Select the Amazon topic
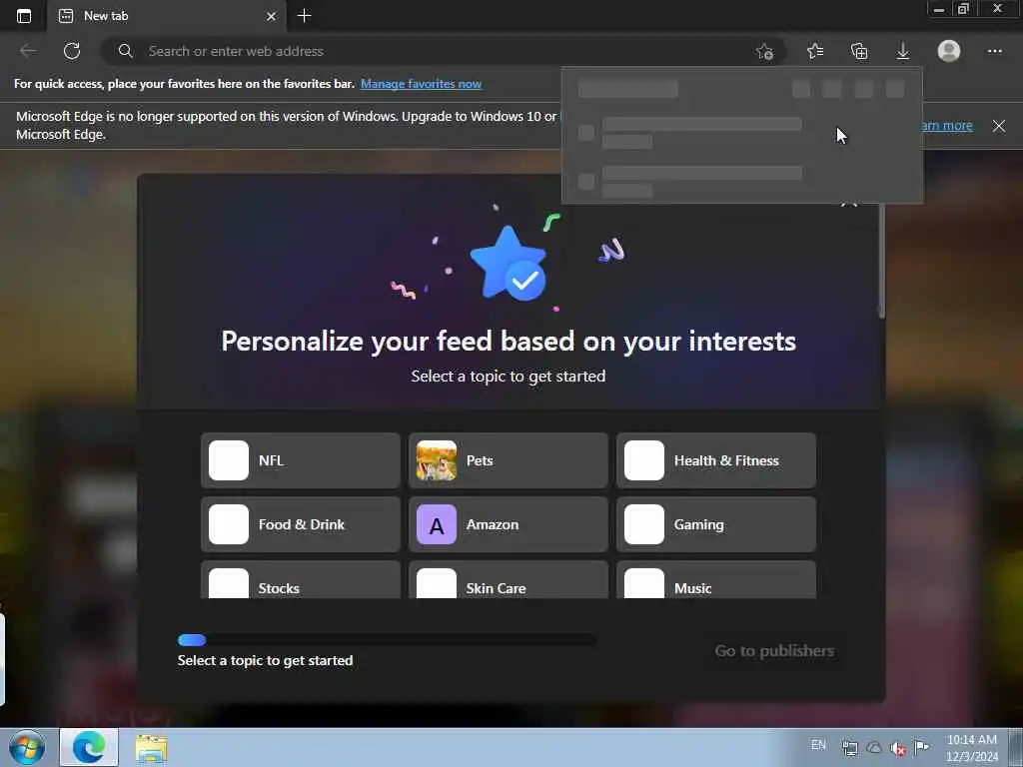 pos(509,524)
